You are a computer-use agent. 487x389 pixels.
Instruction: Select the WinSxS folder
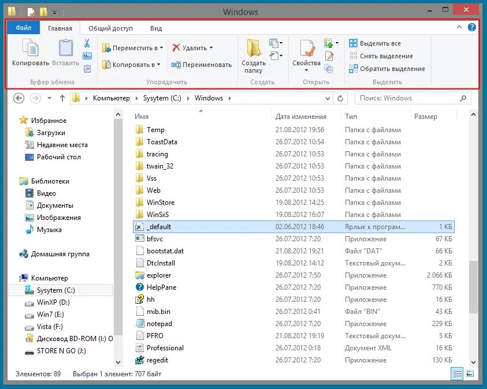pos(158,214)
